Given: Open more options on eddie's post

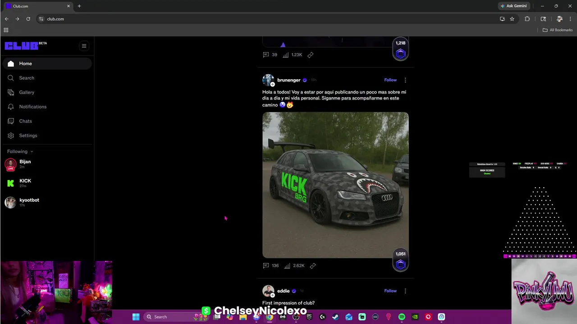Looking at the screenshot, I should (x=405, y=291).
